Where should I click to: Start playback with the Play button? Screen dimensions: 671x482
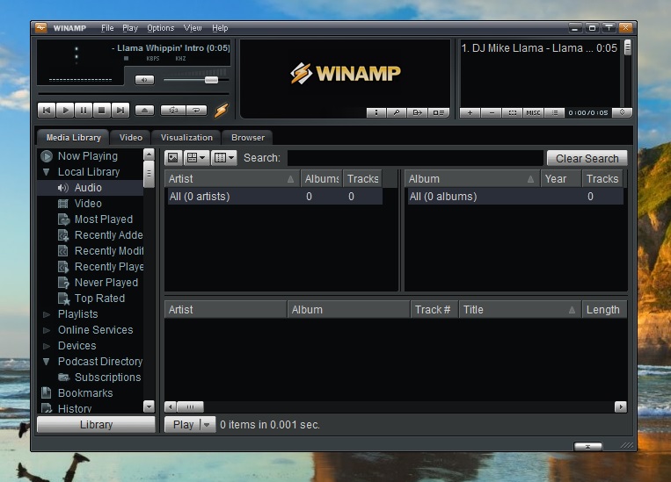(65, 111)
